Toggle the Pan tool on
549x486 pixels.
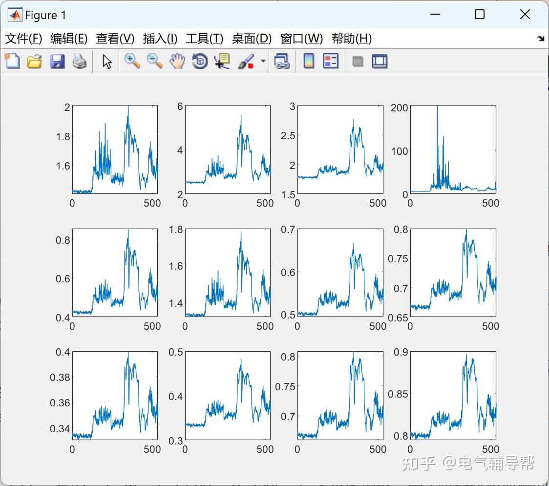[x=177, y=61]
